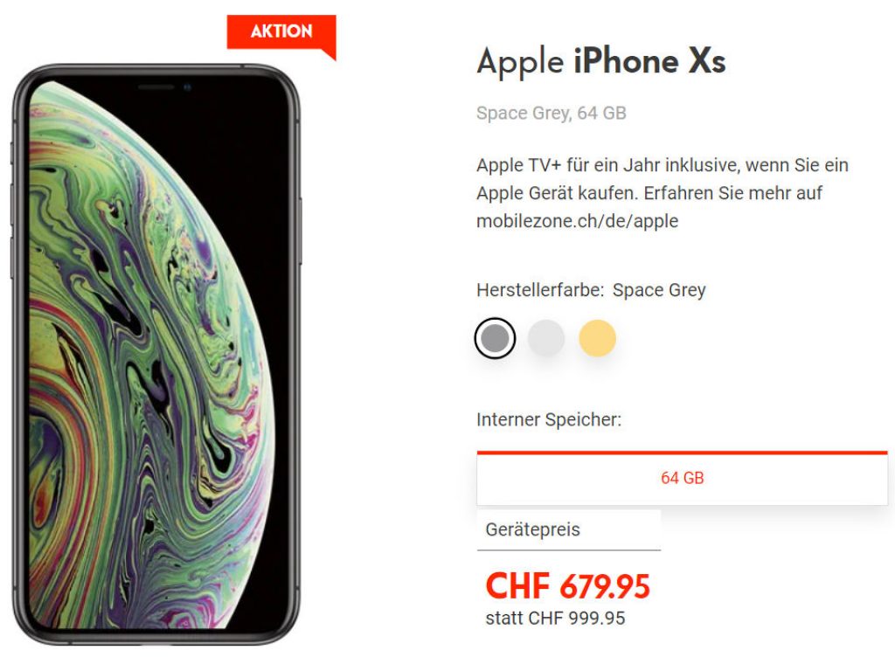Click the phone's left volume buttons
This screenshot has width=895, height=671.
pos(12,231)
